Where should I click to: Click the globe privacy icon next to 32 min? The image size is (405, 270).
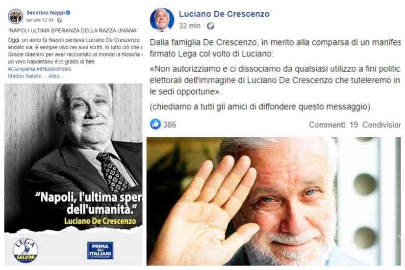210,26
